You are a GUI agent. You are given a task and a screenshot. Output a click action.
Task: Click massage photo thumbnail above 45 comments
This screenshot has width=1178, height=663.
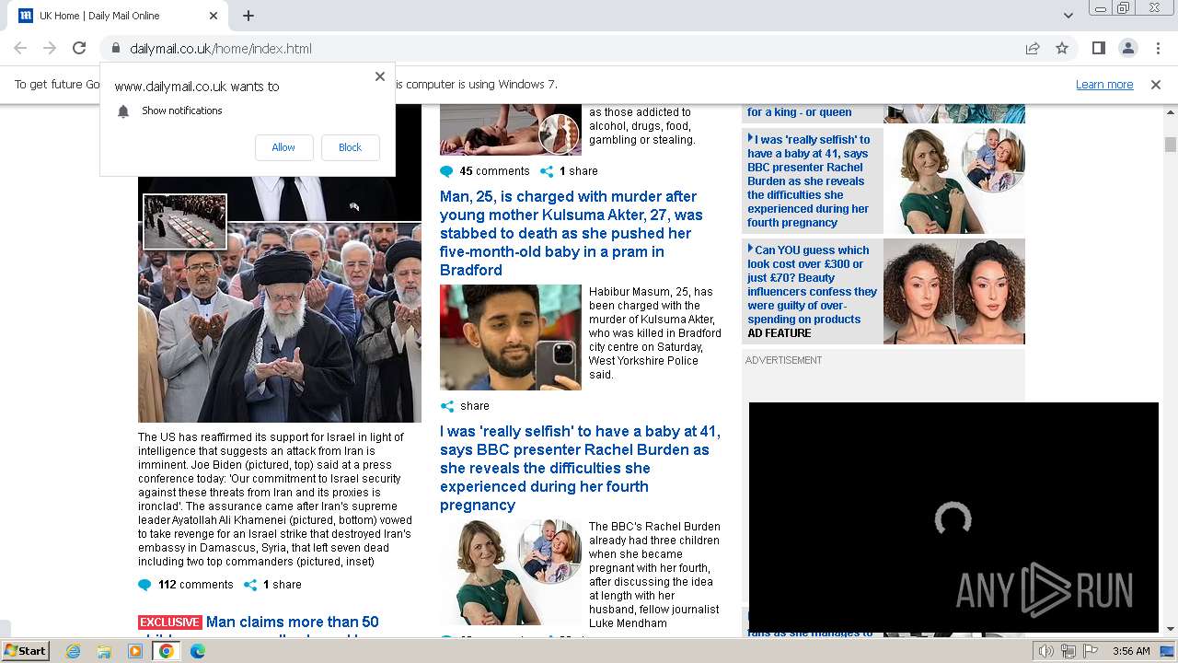coord(511,130)
